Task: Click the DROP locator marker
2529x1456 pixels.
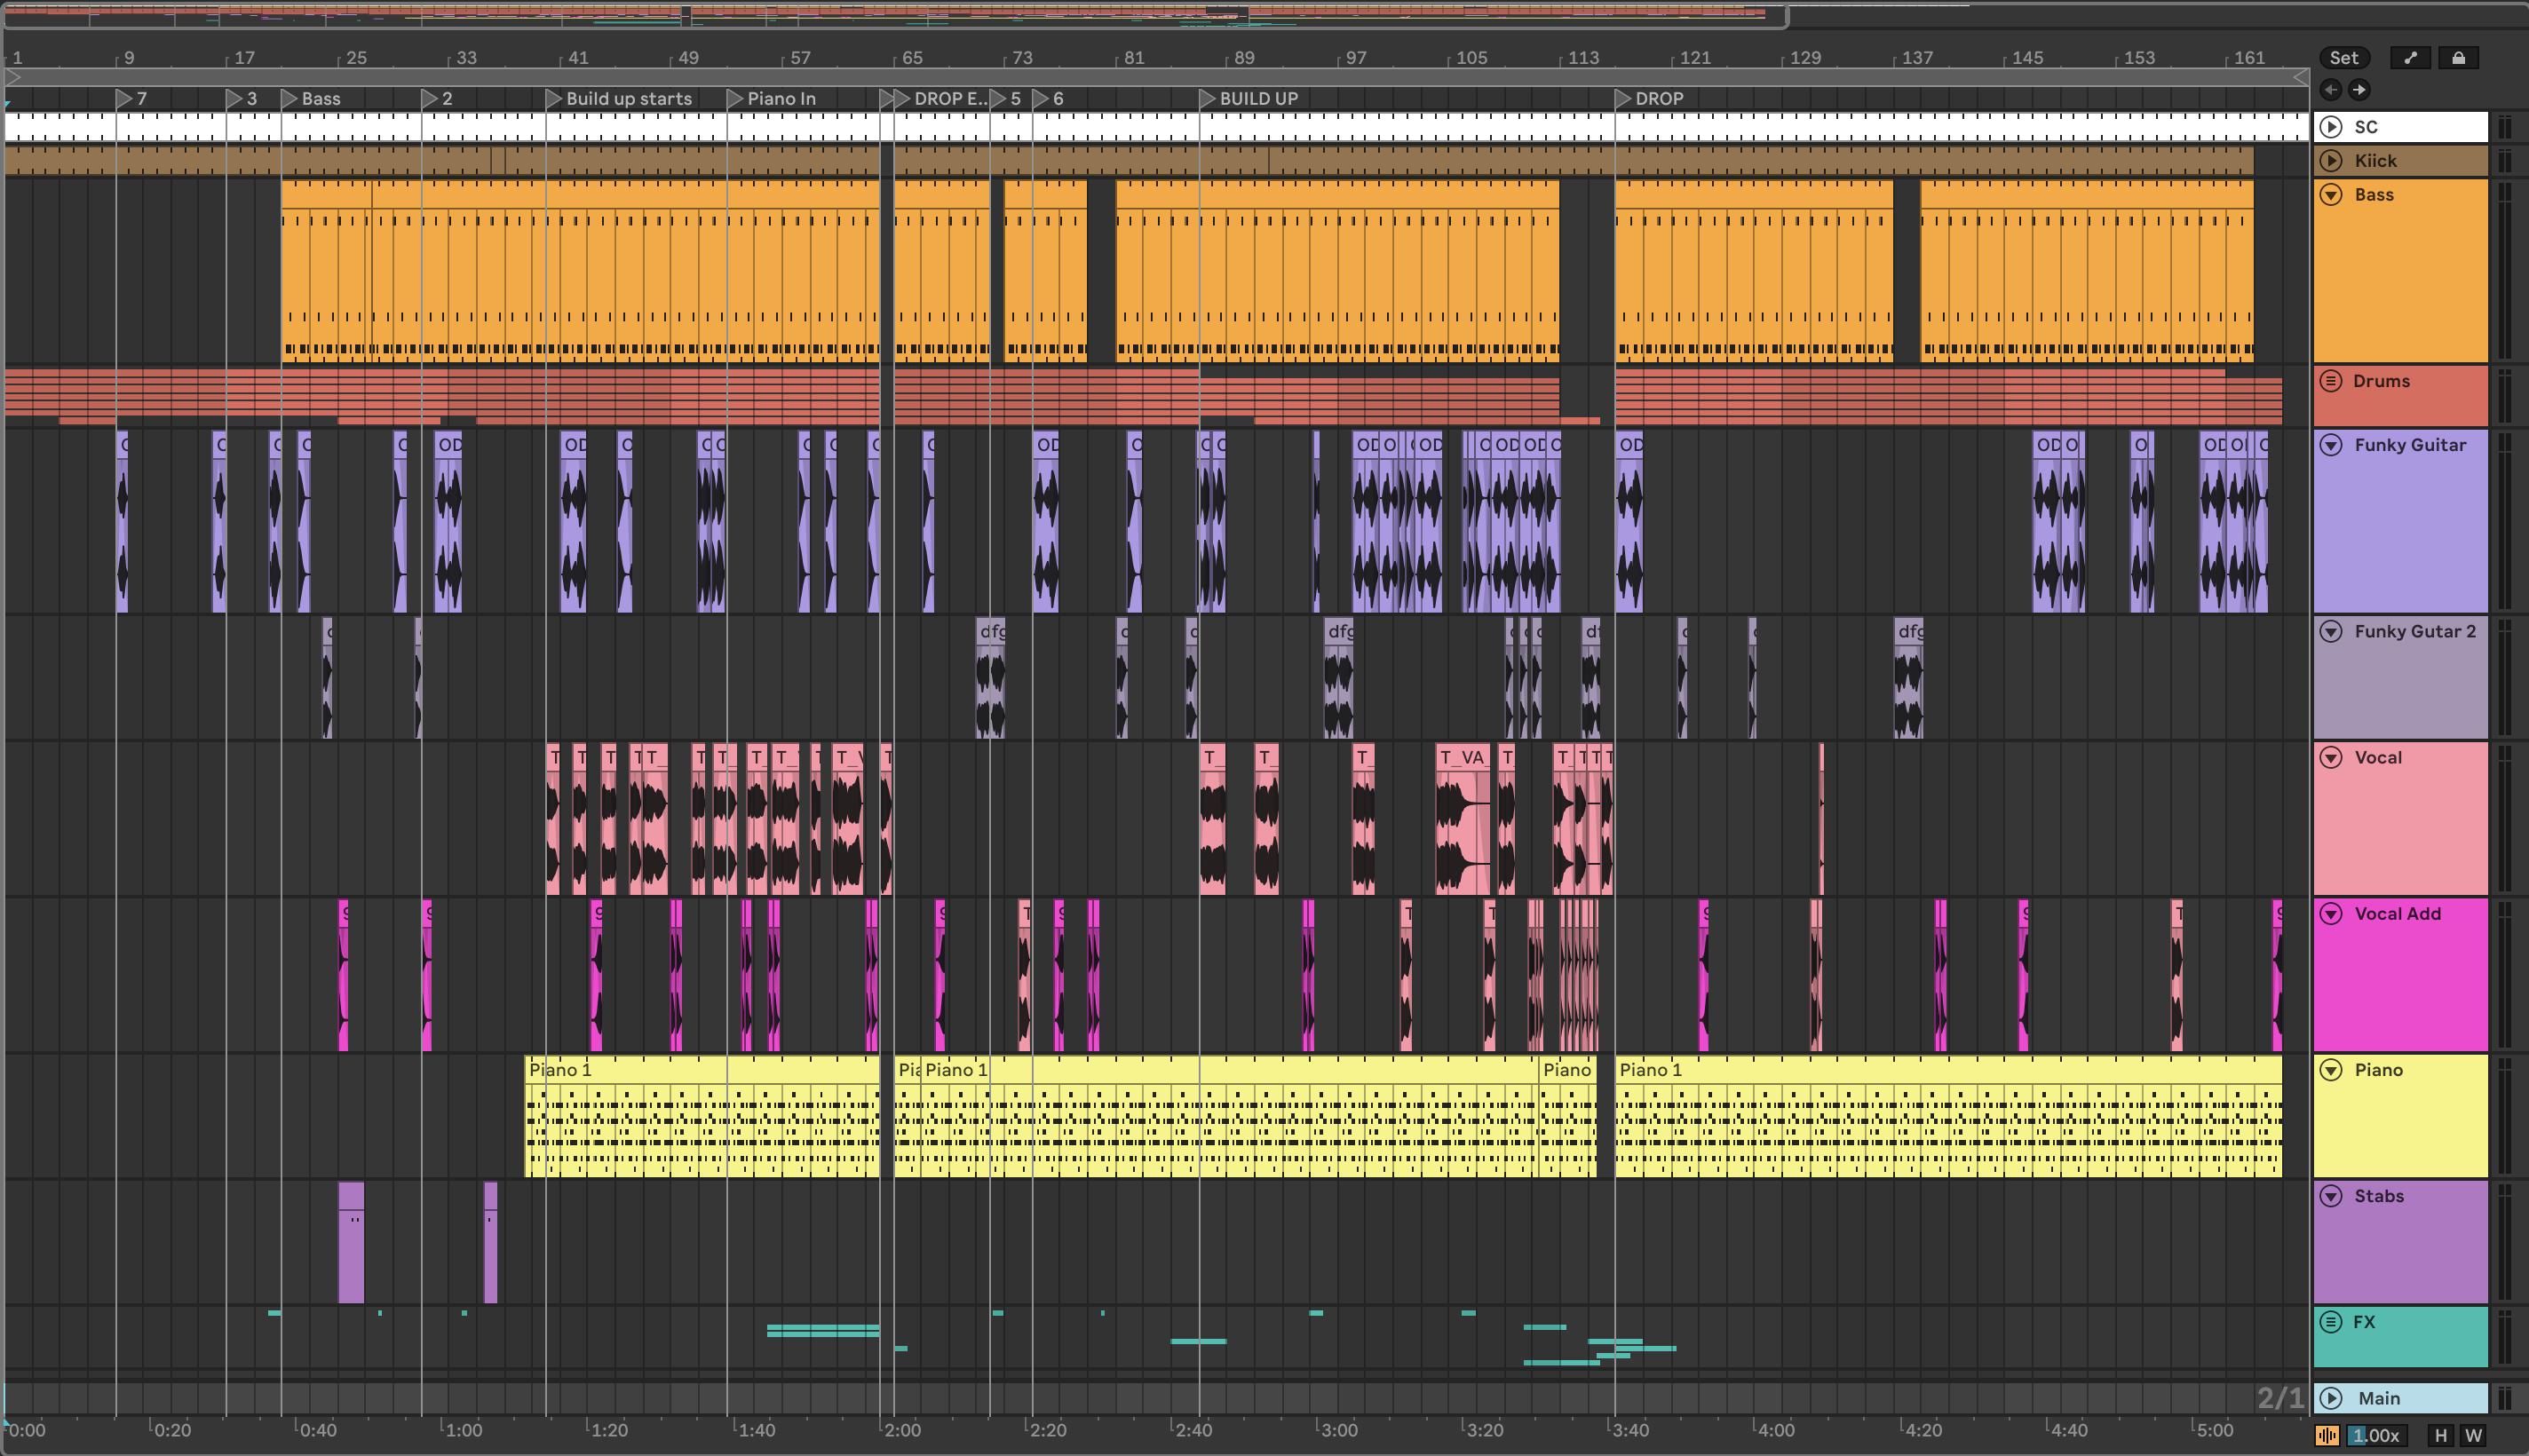Action: pyautogui.click(x=1623, y=98)
